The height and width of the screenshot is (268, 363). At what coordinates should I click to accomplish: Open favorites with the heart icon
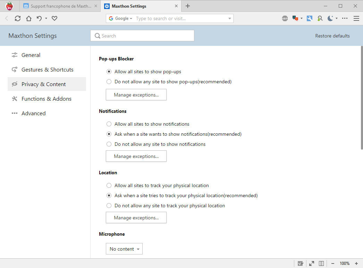[54, 18]
